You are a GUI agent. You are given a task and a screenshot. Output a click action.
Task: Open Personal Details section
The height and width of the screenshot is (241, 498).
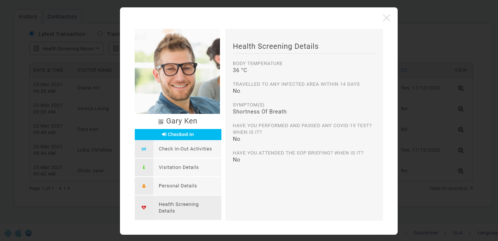(178, 186)
